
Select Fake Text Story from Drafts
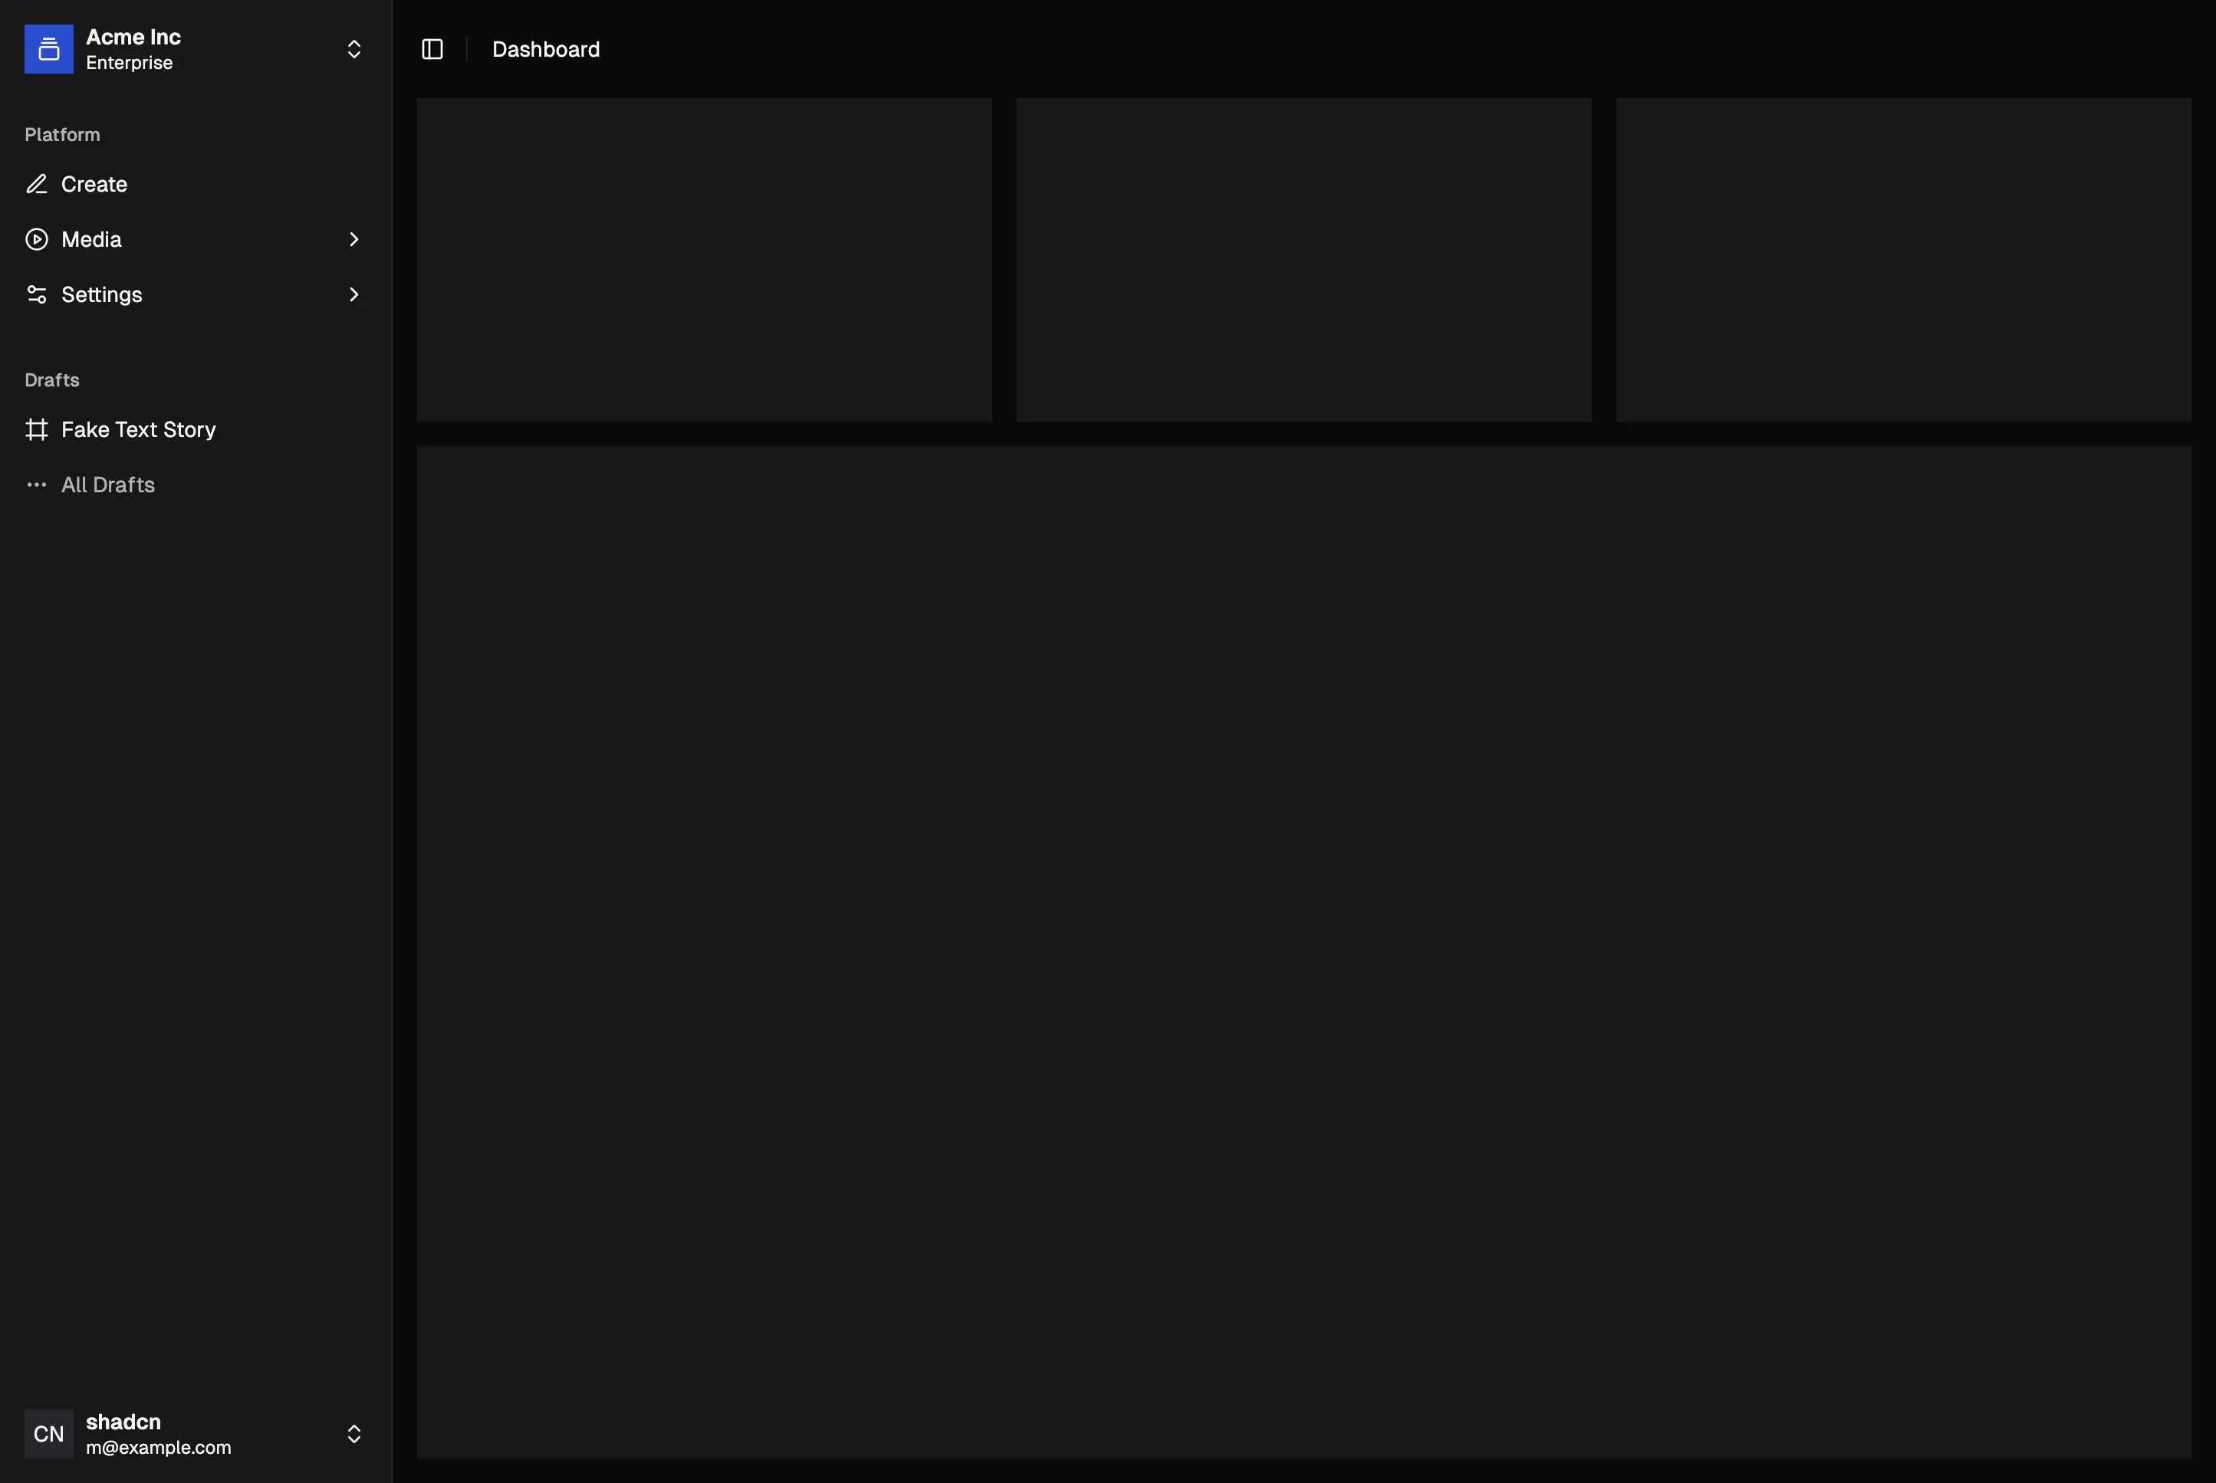click(x=137, y=430)
